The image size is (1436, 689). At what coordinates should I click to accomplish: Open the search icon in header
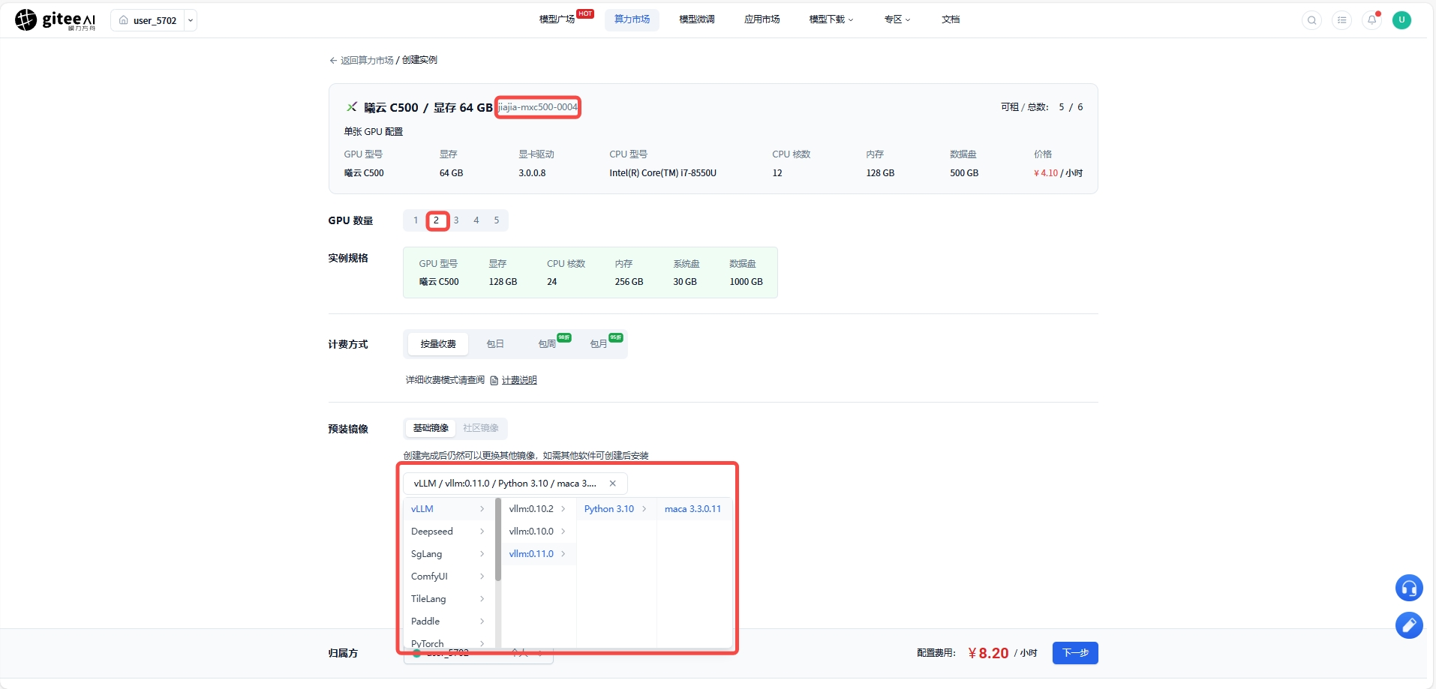point(1311,20)
